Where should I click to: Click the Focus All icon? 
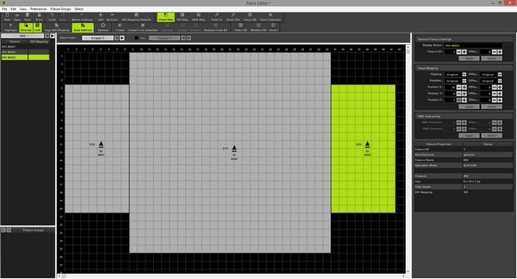point(250,17)
